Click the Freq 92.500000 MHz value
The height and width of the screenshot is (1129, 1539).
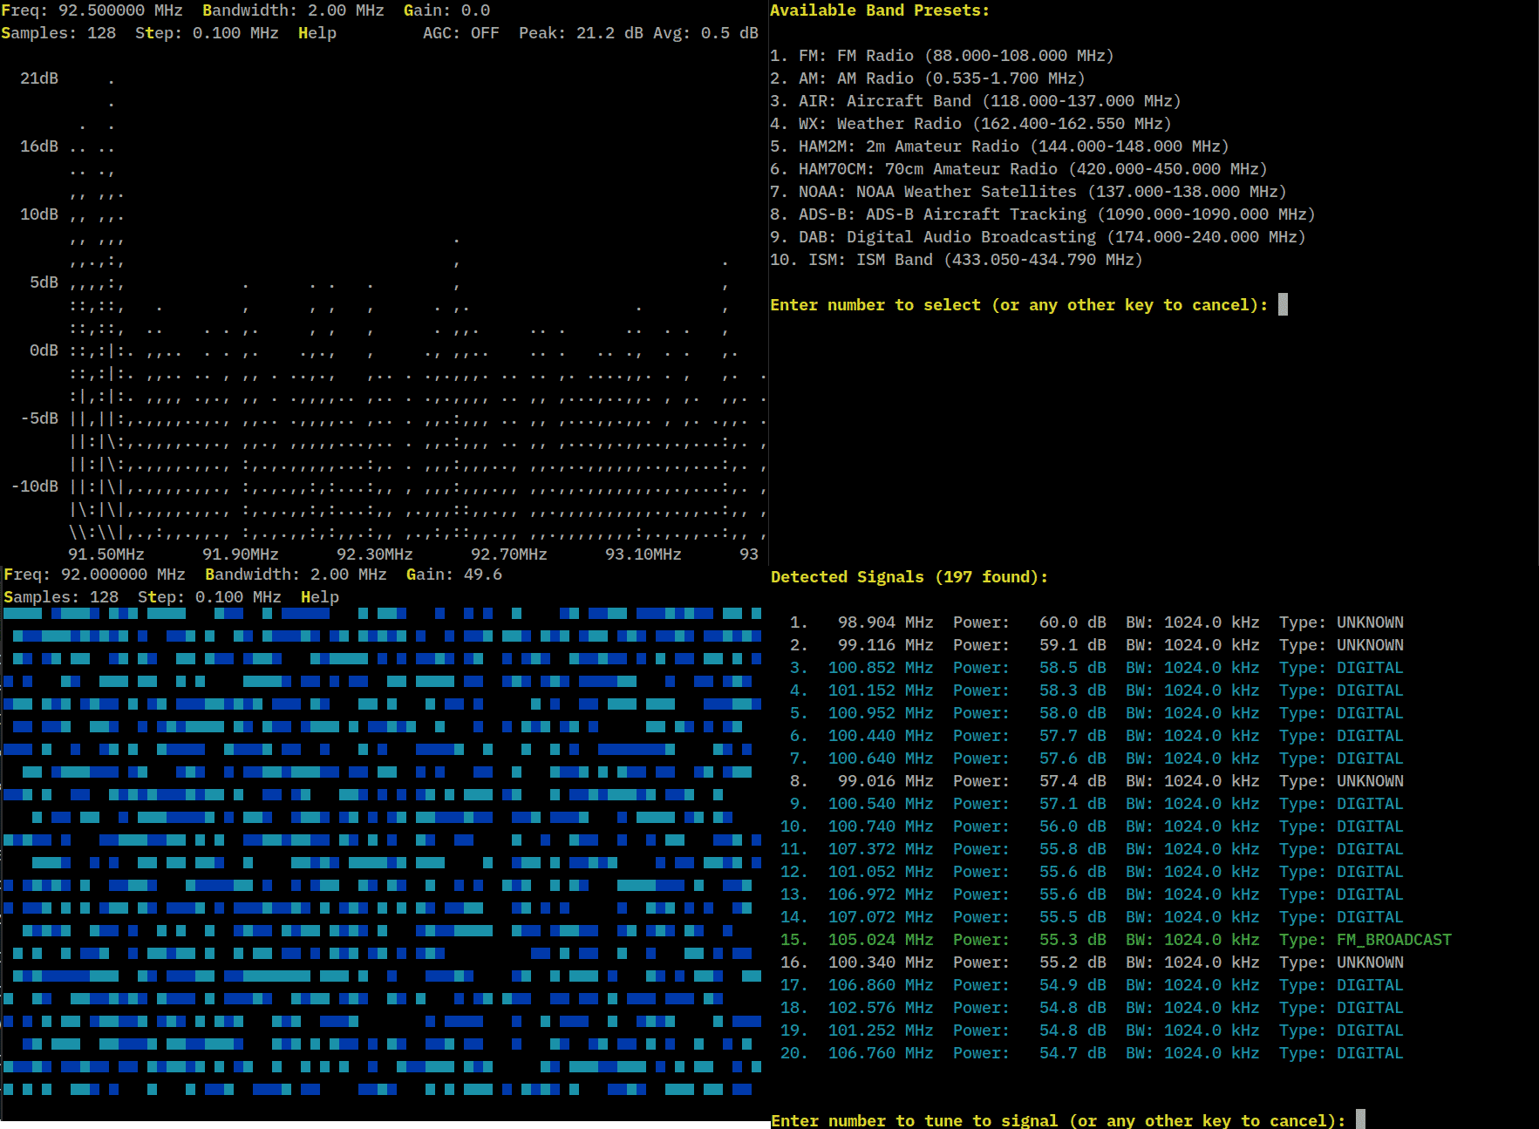point(119,10)
